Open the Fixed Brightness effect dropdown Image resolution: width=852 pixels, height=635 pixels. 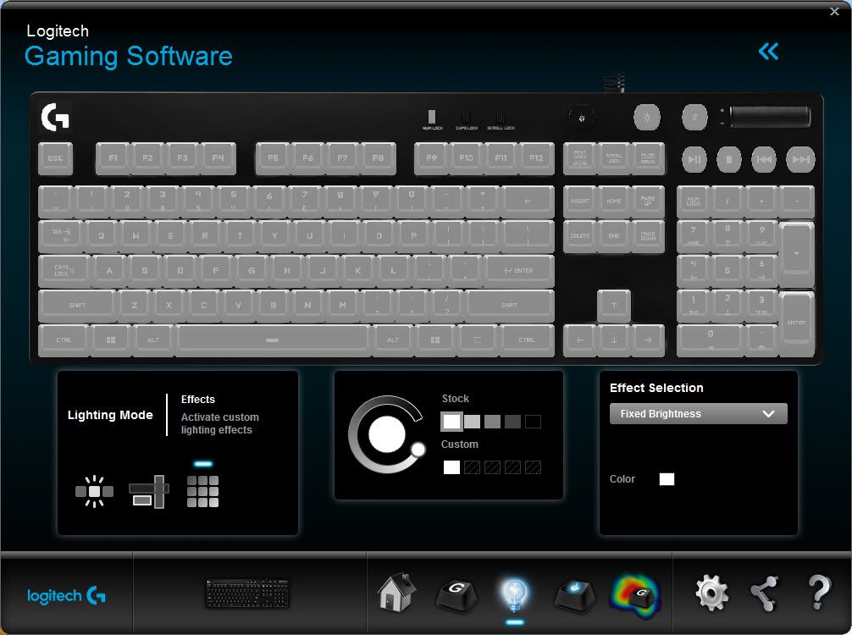tap(698, 413)
